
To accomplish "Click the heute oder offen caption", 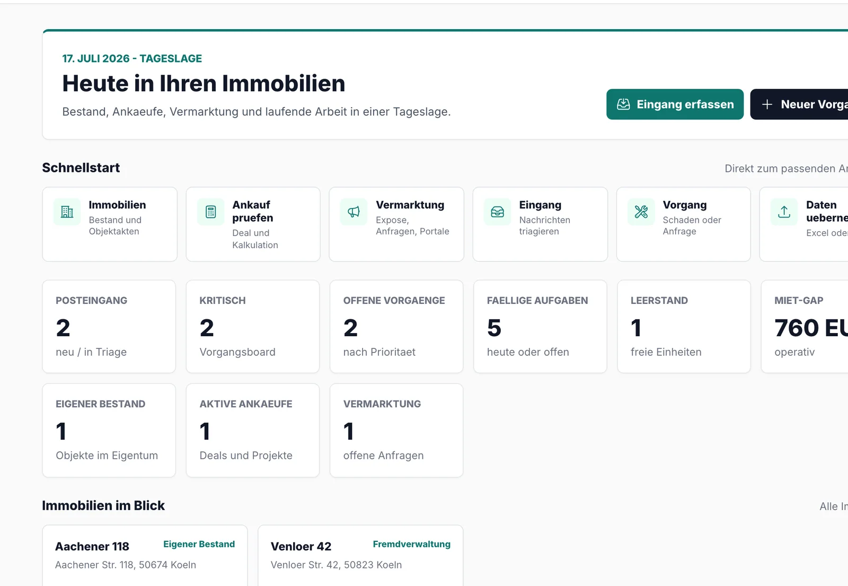I will [x=528, y=352].
